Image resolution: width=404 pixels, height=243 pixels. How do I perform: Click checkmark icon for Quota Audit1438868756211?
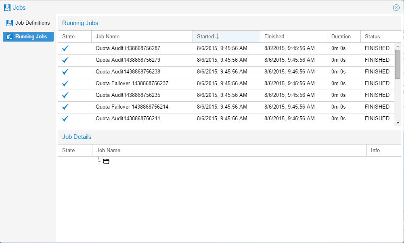[x=65, y=119]
